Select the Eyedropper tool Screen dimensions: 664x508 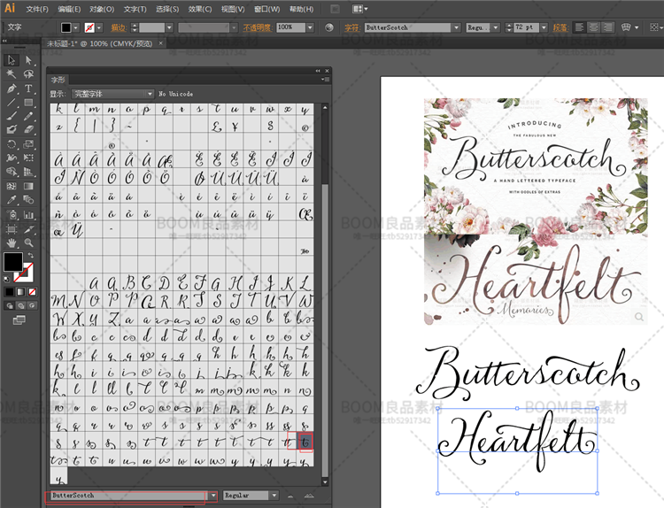click(x=12, y=200)
